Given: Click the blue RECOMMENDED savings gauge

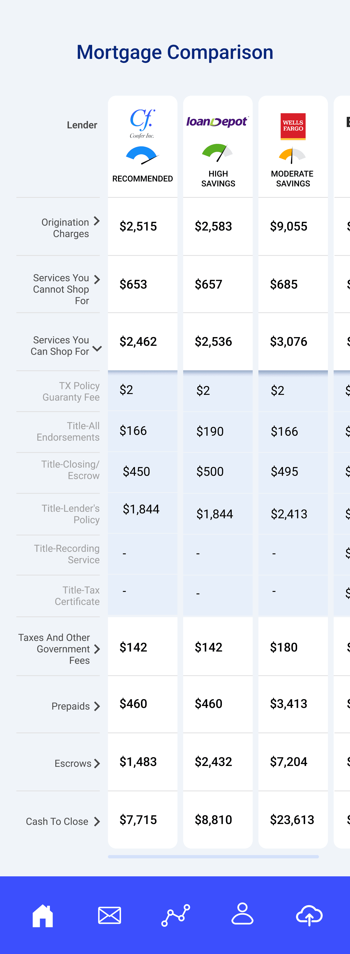Looking at the screenshot, I should point(142,155).
